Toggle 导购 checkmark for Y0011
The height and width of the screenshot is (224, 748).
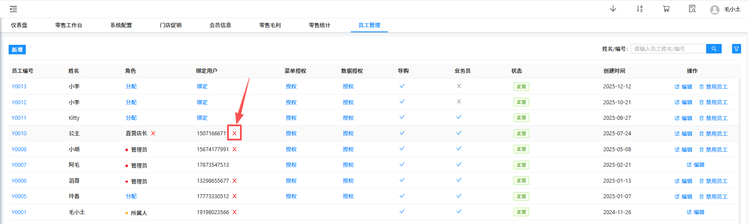click(402, 117)
